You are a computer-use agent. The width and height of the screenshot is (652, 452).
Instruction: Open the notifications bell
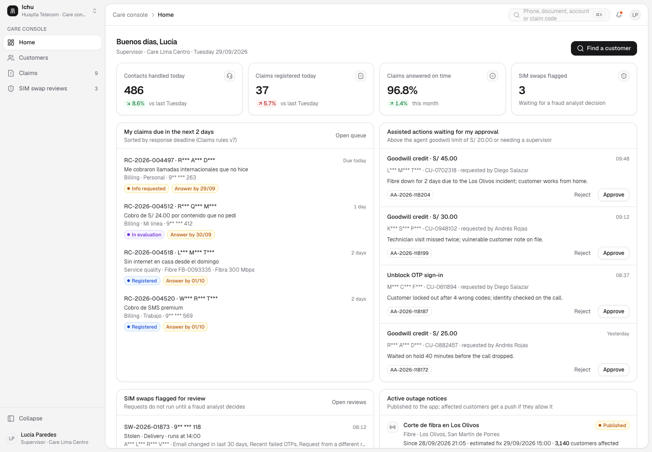pos(619,15)
